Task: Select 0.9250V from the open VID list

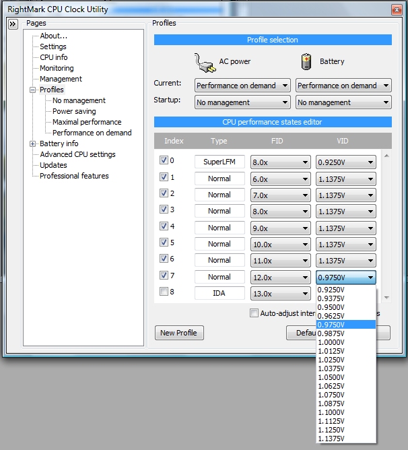Action: coord(346,290)
